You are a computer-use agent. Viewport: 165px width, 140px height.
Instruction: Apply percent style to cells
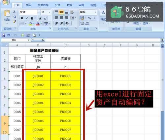click(x=89, y=18)
